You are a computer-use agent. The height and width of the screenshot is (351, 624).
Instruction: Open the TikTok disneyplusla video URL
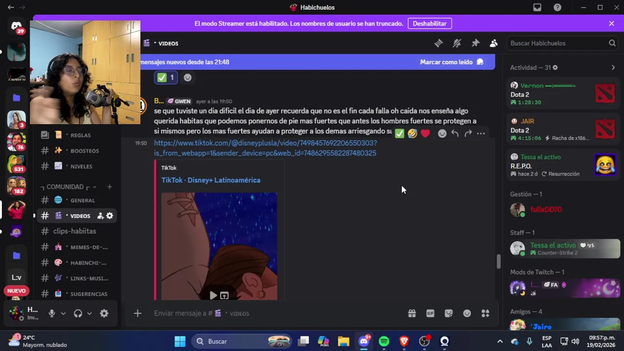pos(265,148)
